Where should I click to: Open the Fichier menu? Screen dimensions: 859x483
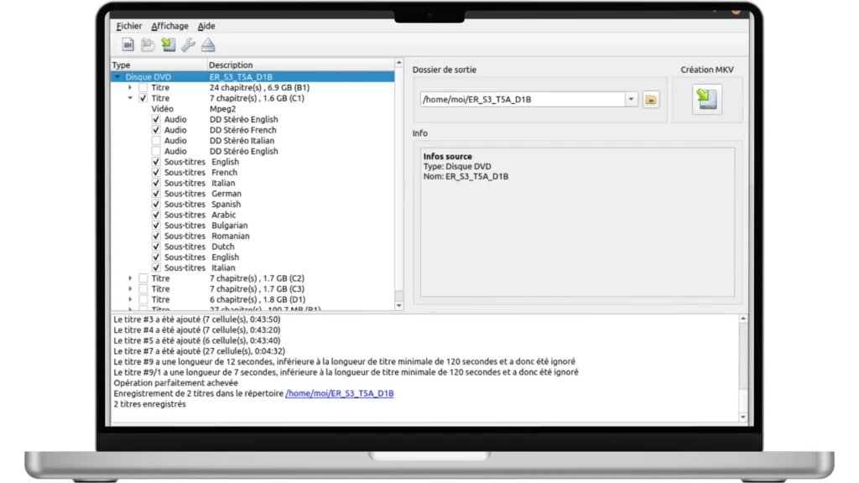[128, 26]
